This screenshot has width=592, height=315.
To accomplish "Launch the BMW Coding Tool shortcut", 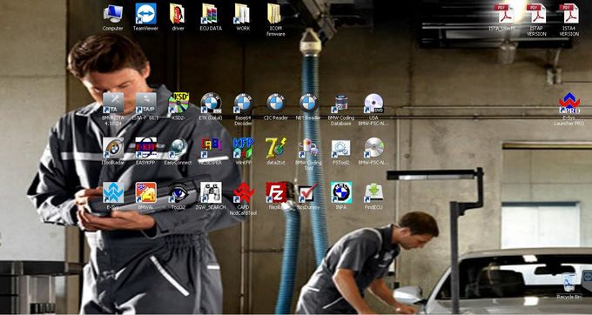I will [308, 148].
